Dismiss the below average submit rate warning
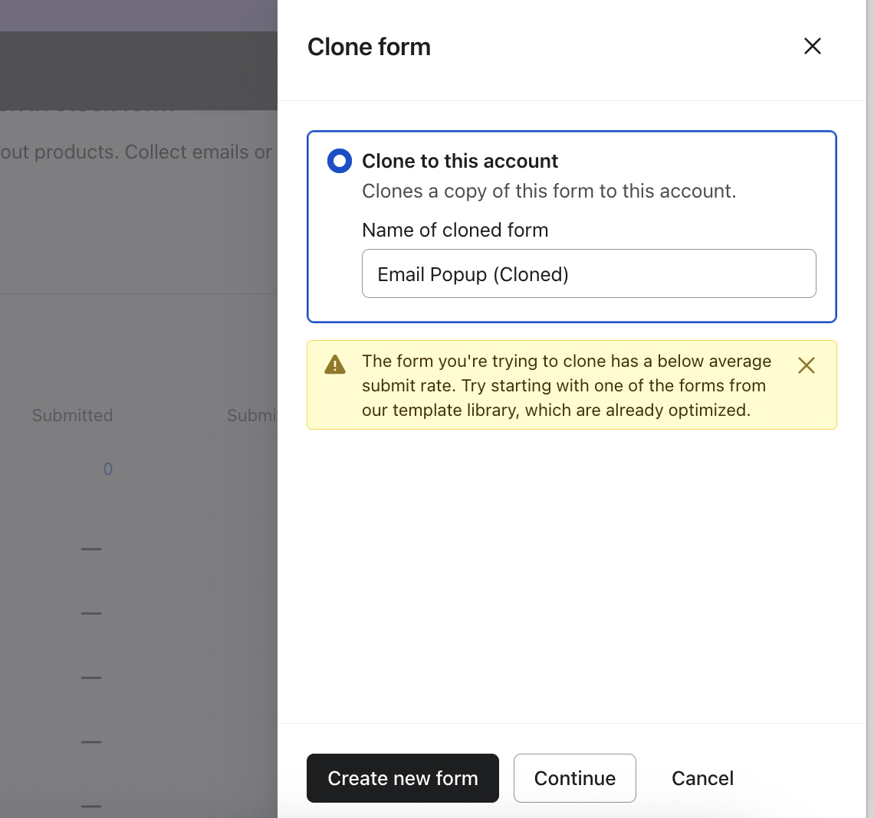 (x=806, y=365)
